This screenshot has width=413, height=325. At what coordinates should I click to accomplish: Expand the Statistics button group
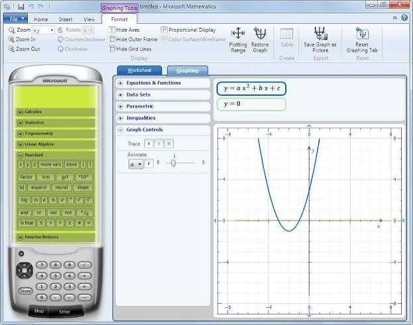(x=20, y=123)
